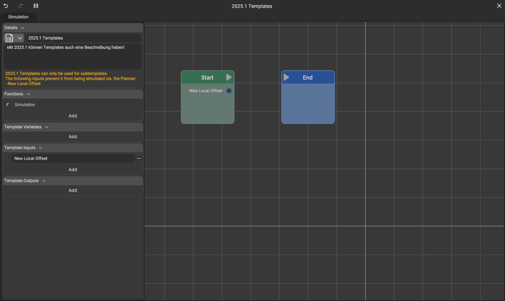This screenshot has height=301, width=505.
Task: Collapse the Template Inputs section
Action: point(41,148)
